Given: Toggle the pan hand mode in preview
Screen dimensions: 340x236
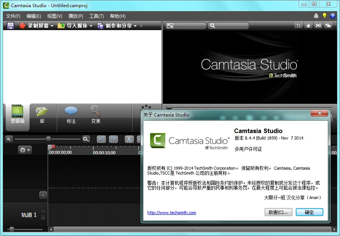Looking at the screenshot, I should click(309, 26).
